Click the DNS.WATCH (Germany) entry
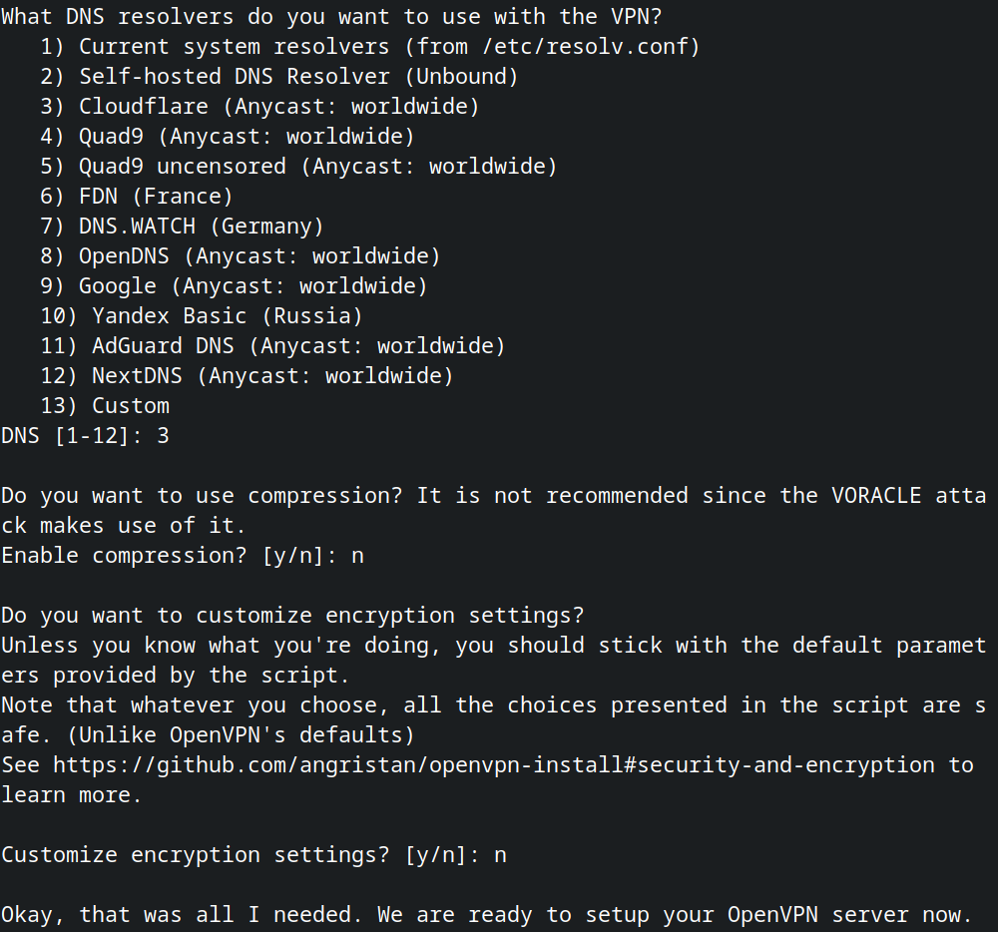This screenshot has height=932, width=998. [x=201, y=227]
